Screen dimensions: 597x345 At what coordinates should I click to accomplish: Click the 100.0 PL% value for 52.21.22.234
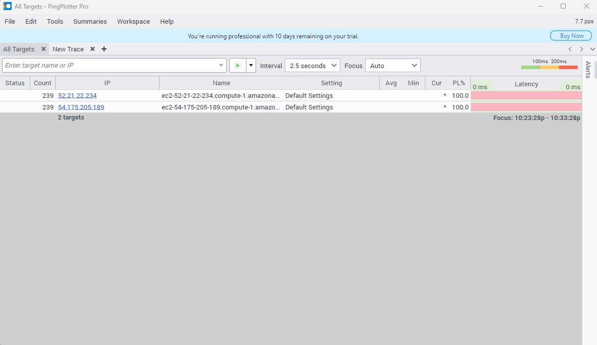pos(460,95)
